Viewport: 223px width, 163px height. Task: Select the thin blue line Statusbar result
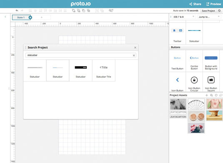coord(58,71)
